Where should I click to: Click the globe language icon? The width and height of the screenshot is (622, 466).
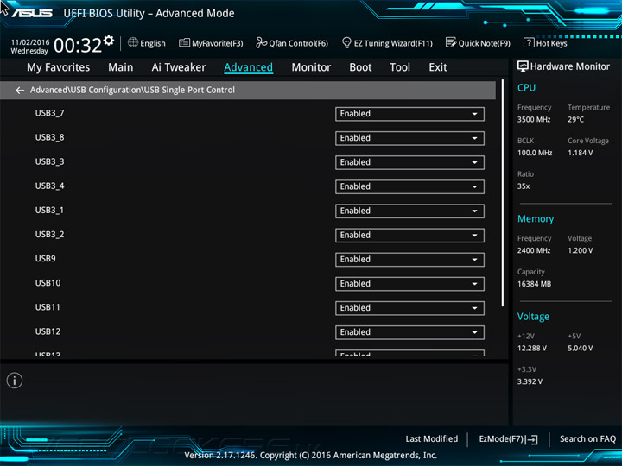click(133, 42)
